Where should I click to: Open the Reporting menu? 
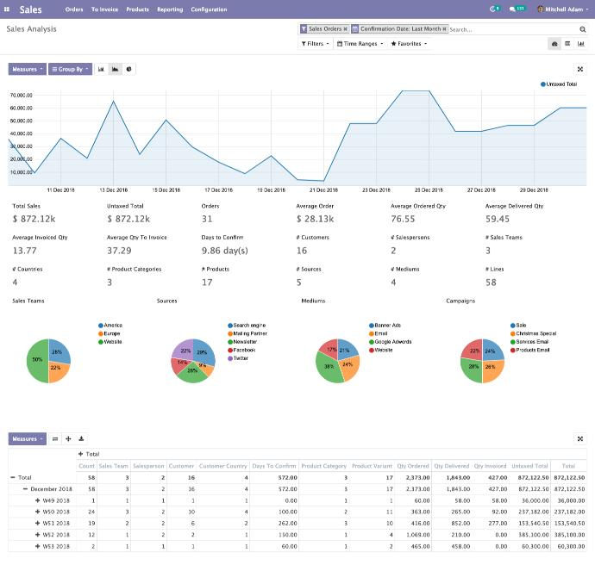[x=170, y=9]
